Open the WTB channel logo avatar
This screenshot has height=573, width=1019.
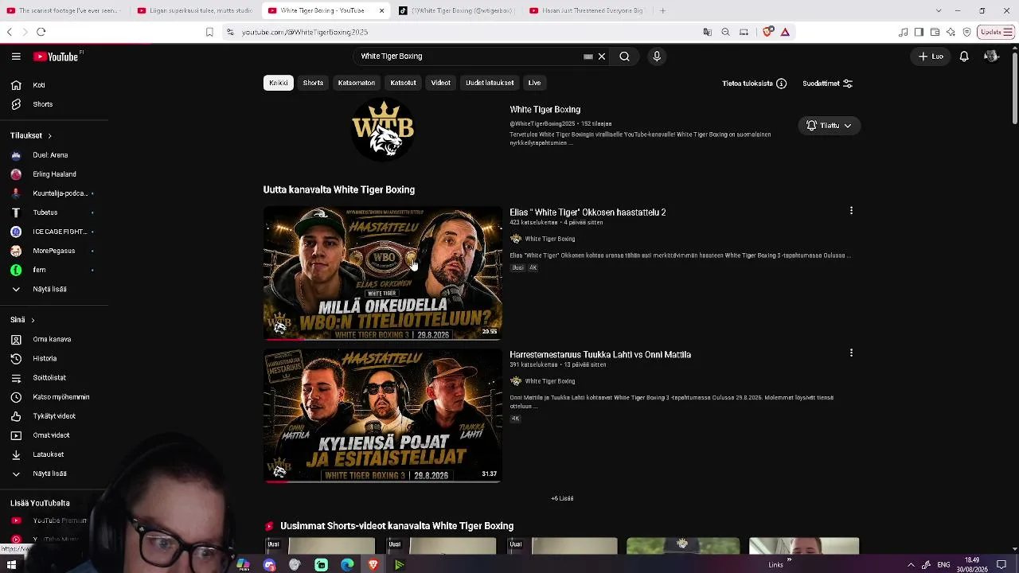tap(383, 130)
